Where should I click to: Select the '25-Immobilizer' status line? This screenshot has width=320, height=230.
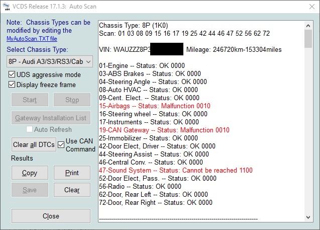[148, 138]
